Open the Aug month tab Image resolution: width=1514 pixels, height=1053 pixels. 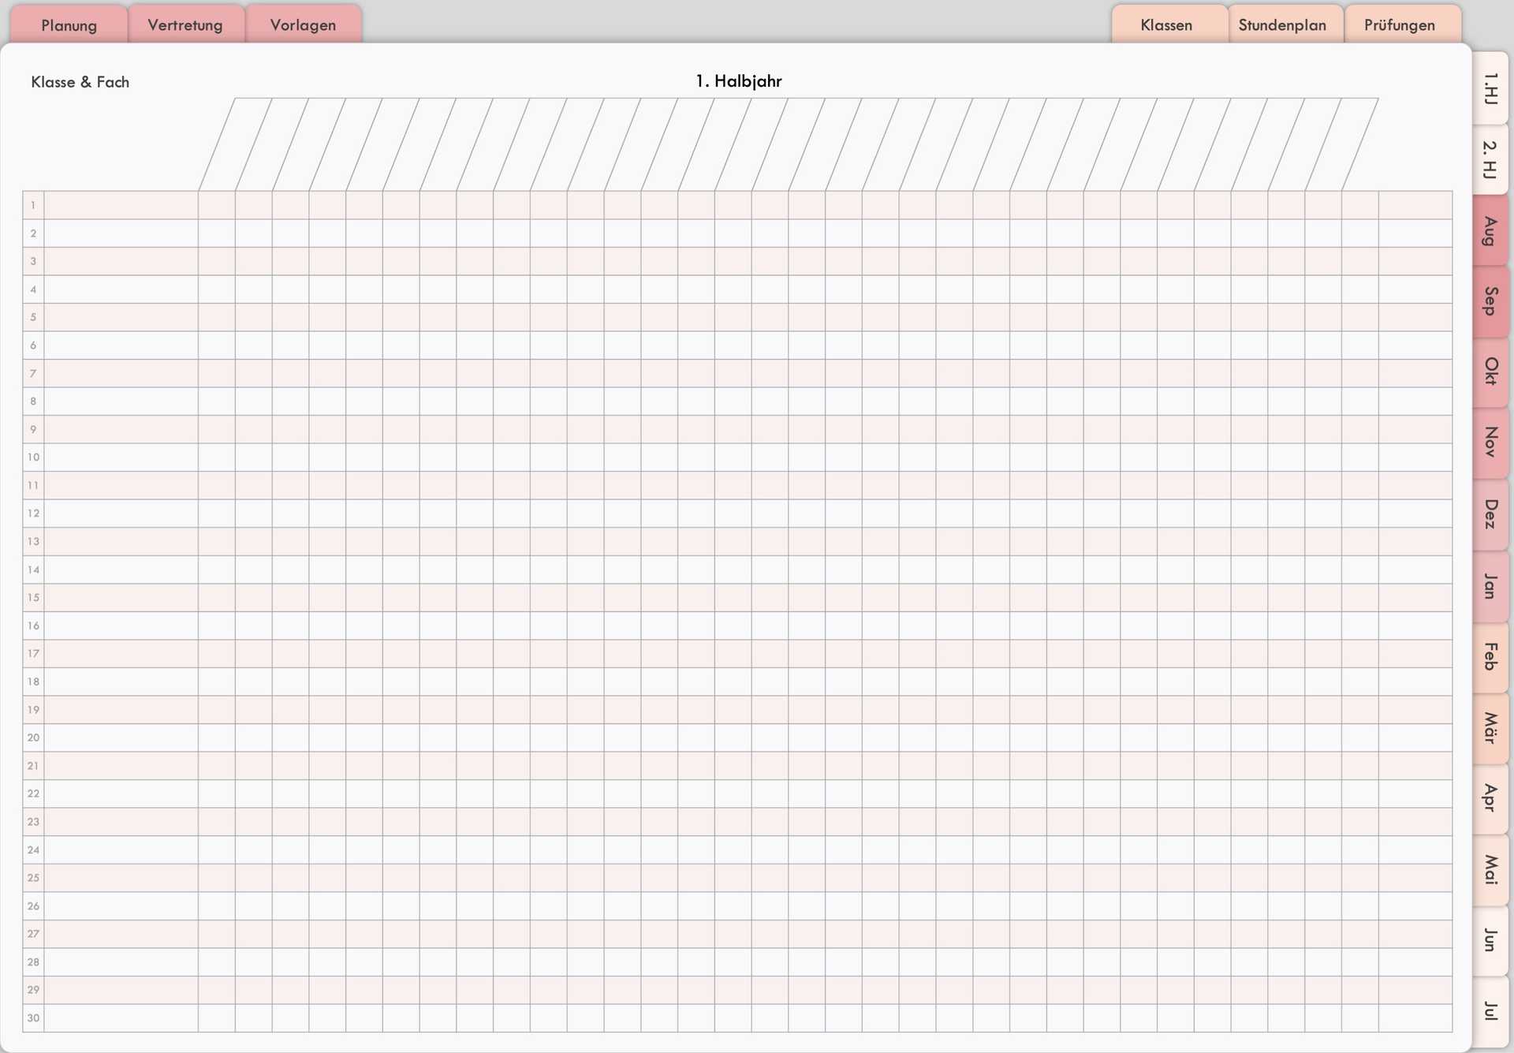[1490, 230]
